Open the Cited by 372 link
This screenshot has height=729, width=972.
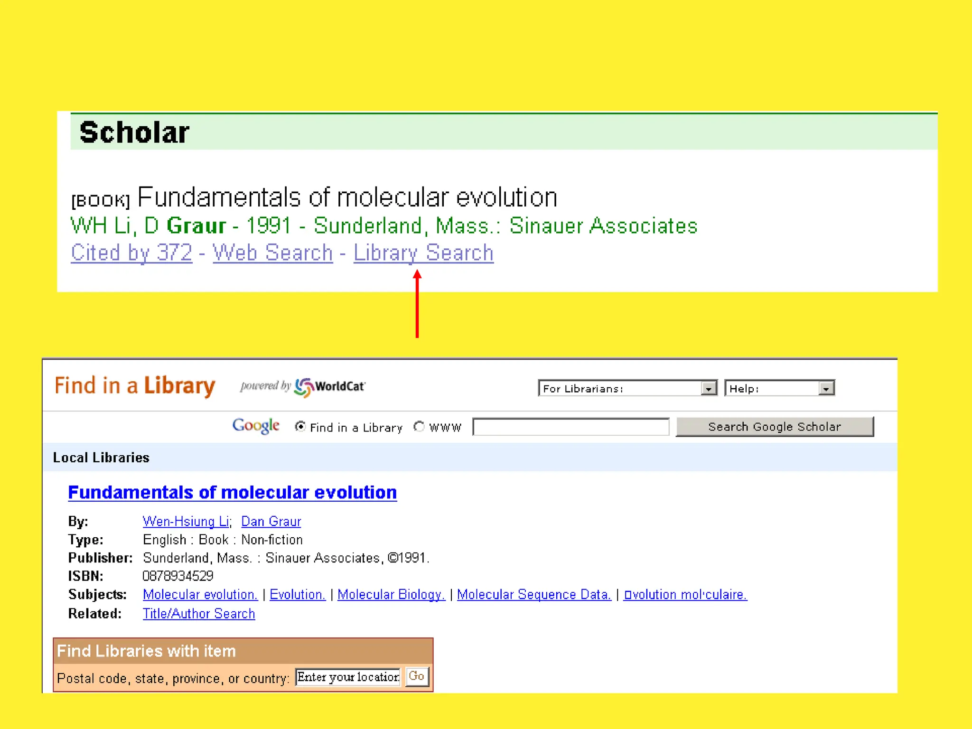[131, 252]
